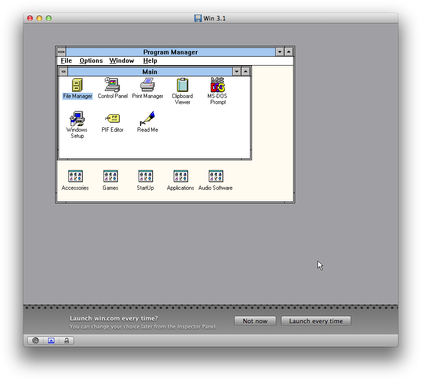Viewport: 421px width, 380px height.
Task: Select the File Manager icon in Main
Action: tap(77, 85)
